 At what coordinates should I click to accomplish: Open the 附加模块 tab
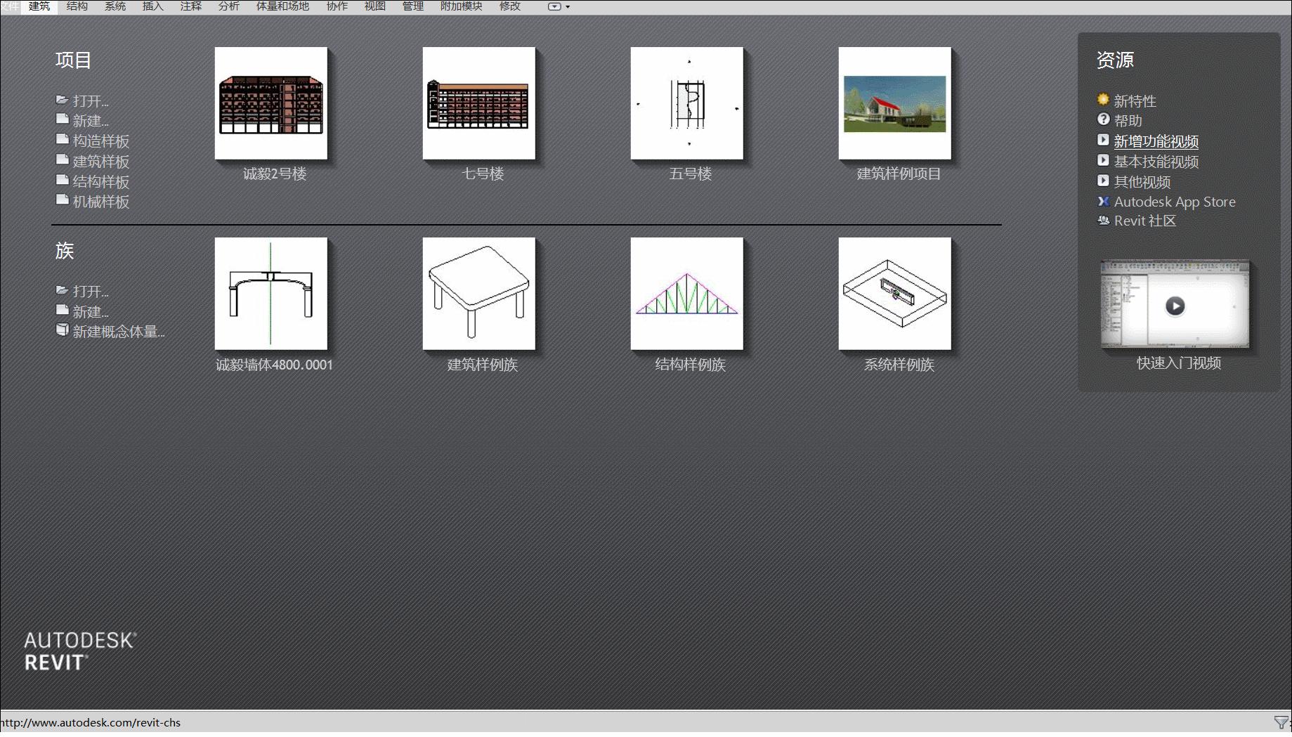pyautogui.click(x=462, y=6)
